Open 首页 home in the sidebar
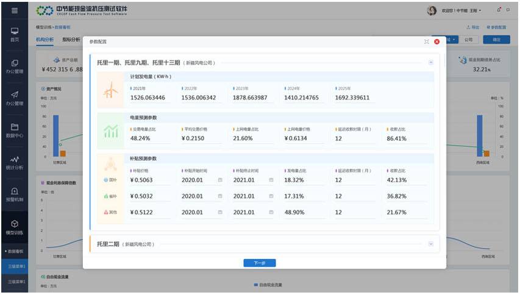 pos(15,34)
